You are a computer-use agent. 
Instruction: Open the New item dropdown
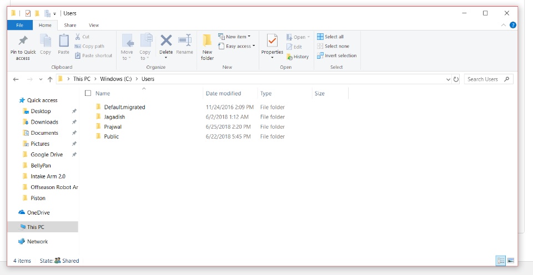pyautogui.click(x=234, y=37)
